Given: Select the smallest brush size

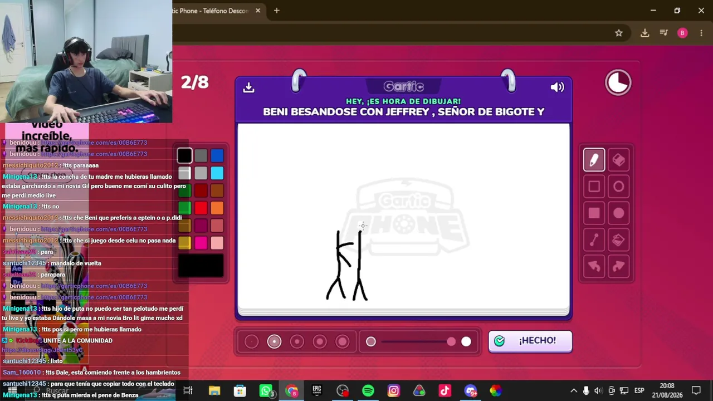Looking at the screenshot, I should [x=251, y=341].
